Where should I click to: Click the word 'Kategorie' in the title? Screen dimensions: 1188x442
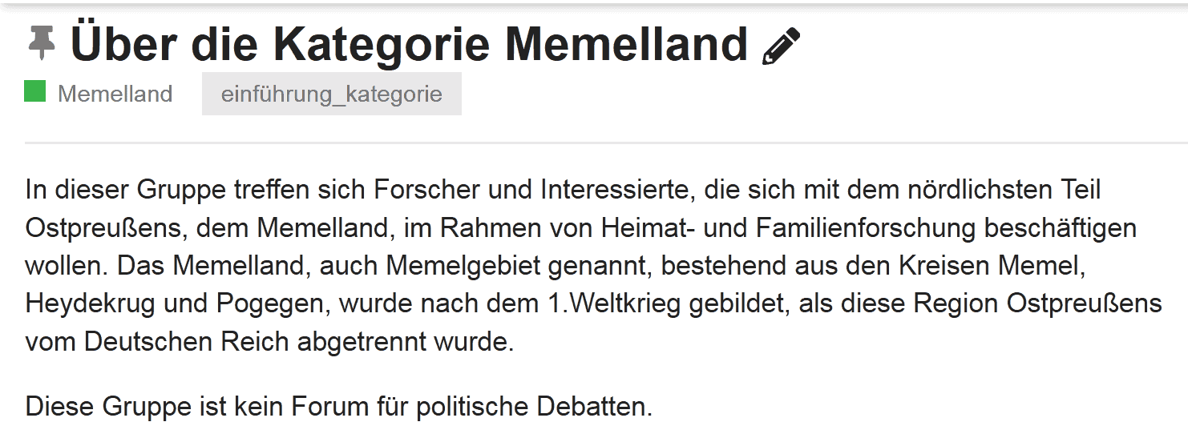[x=381, y=44]
